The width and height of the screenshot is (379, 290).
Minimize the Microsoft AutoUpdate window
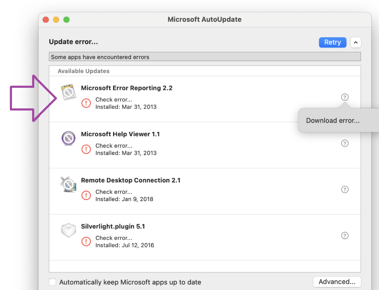point(56,20)
